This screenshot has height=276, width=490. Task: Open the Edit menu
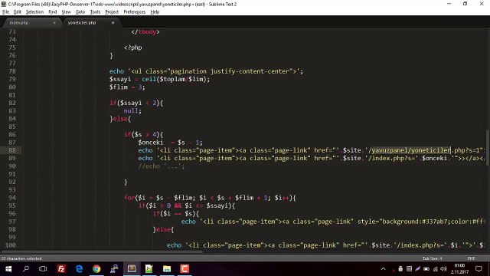coord(18,12)
